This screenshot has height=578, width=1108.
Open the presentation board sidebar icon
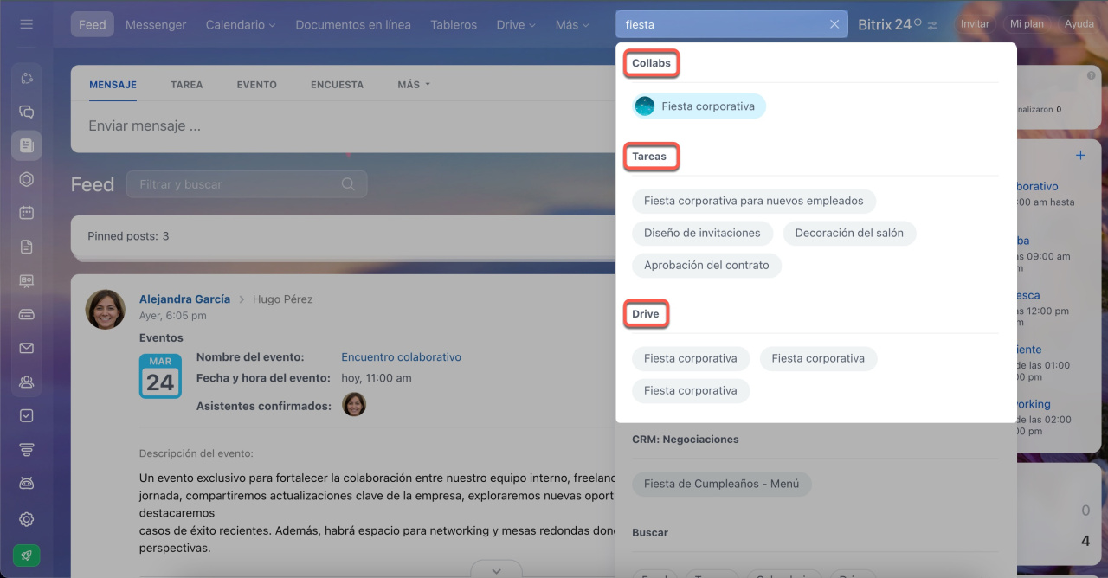(x=27, y=280)
